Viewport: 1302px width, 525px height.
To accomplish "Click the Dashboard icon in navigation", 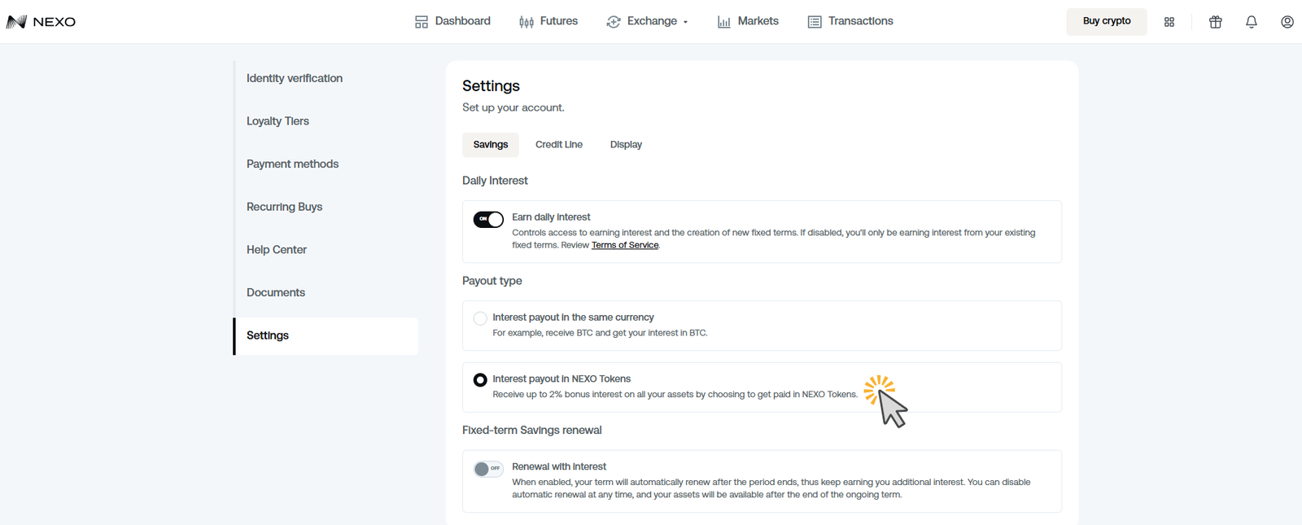I will 422,22.
